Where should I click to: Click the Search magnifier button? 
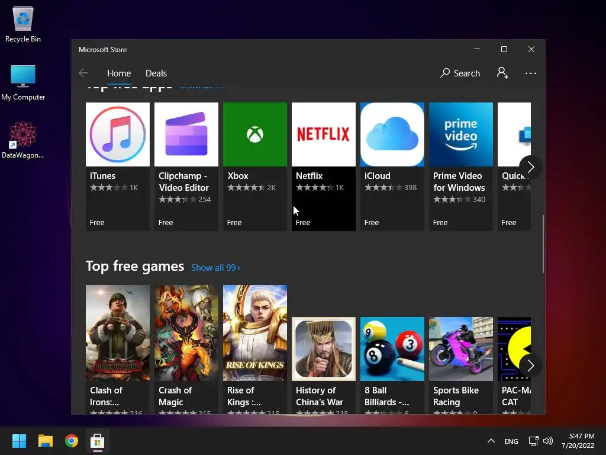(x=460, y=73)
